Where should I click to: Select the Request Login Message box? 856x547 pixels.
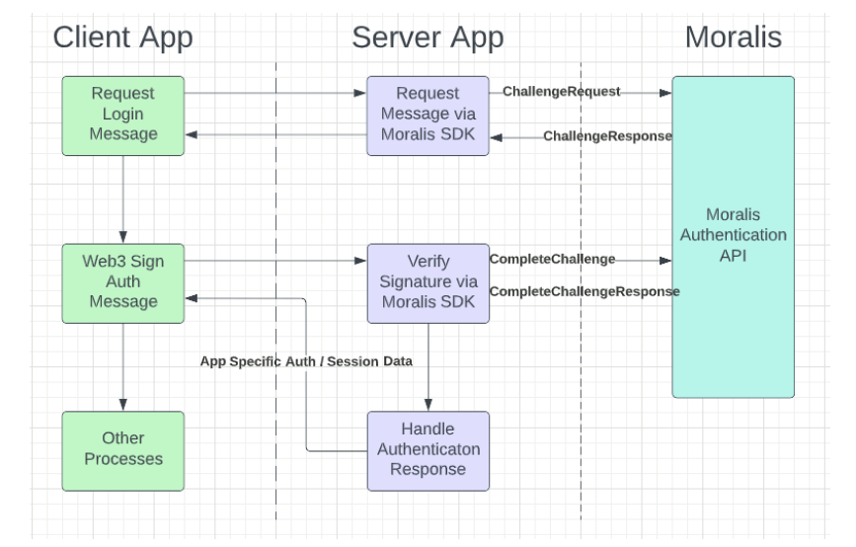point(122,116)
